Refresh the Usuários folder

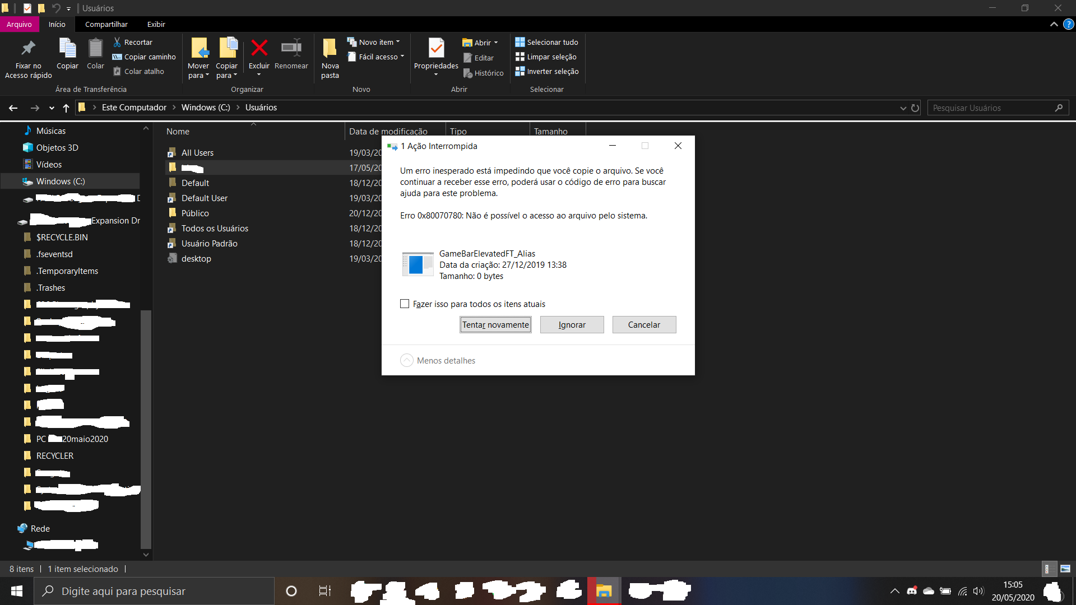(x=915, y=108)
